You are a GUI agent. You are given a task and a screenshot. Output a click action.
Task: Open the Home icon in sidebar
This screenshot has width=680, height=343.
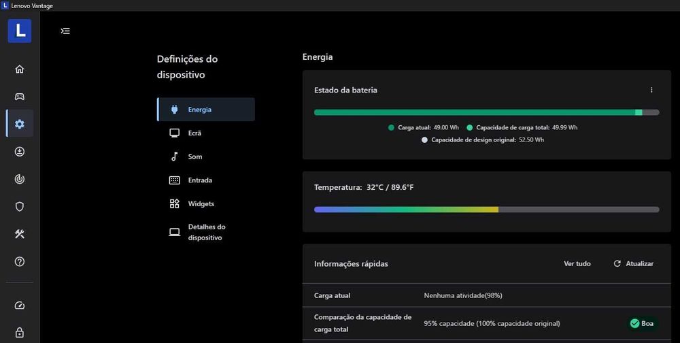pyautogui.click(x=20, y=69)
